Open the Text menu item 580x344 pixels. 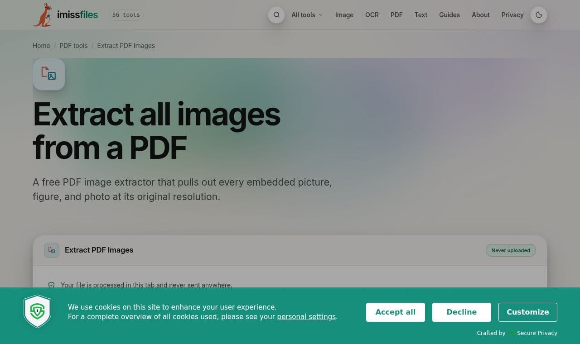point(421,15)
